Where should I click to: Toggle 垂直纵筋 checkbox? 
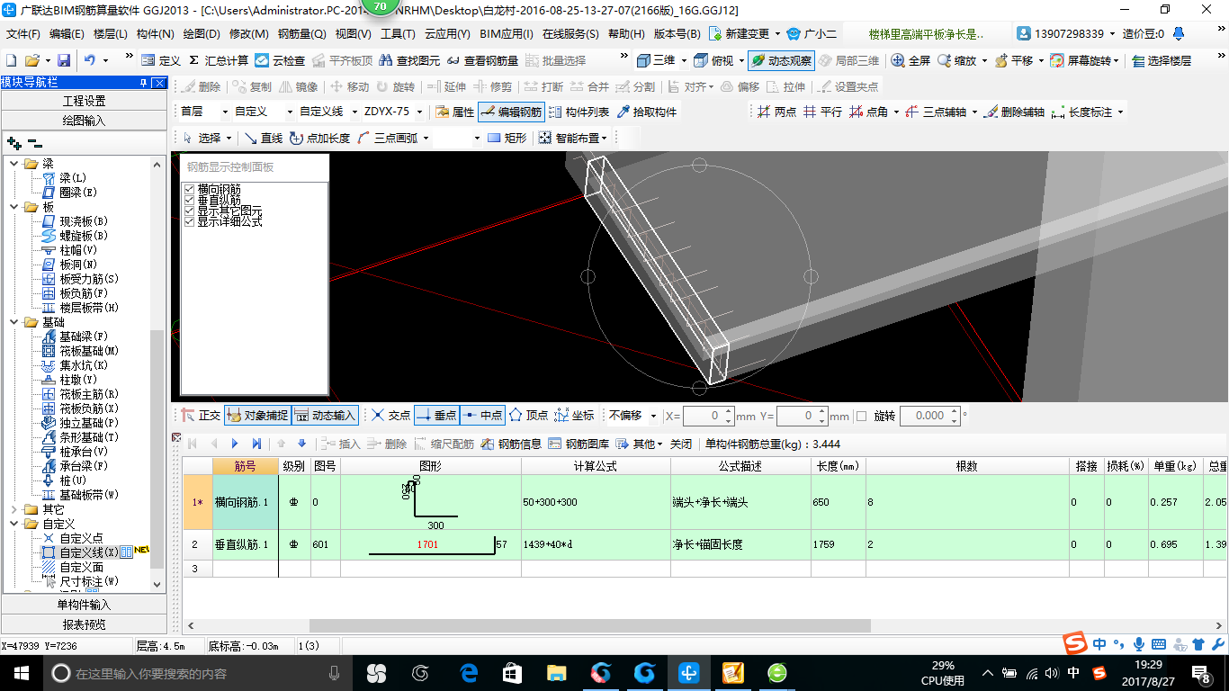point(189,200)
